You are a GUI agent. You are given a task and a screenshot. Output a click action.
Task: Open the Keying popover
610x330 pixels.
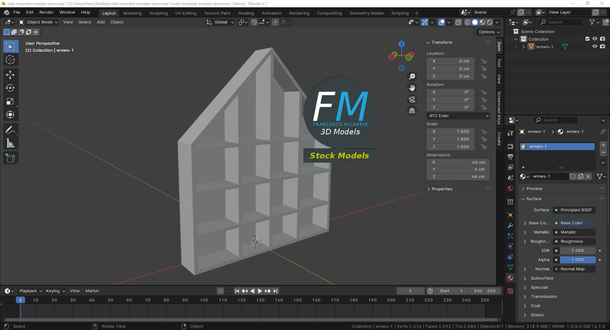[55, 291]
